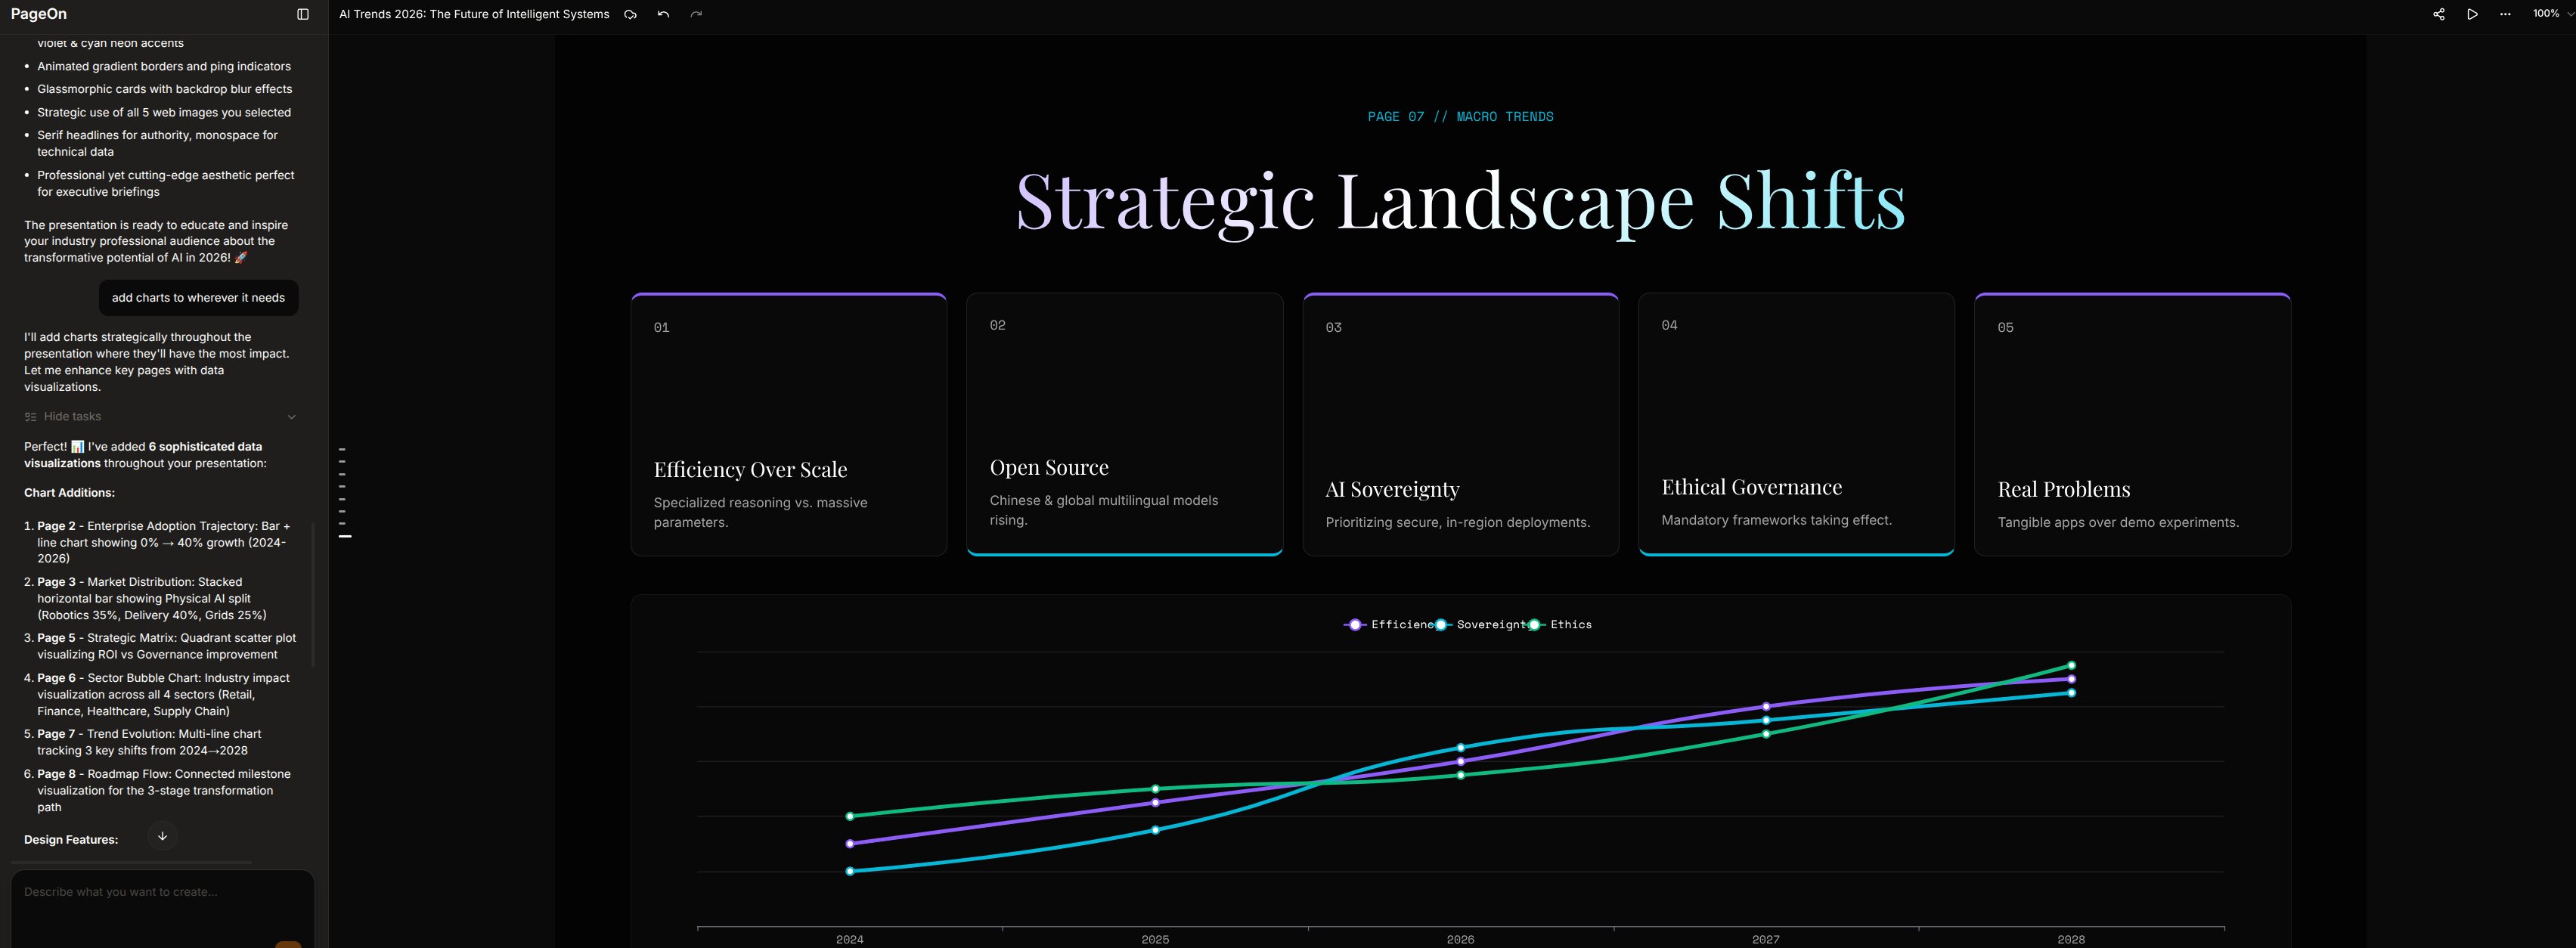The width and height of the screenshot is (2576, 948).
Task: Select the 'Ethical Governance' card
Action: click(x=1796, y=424)
